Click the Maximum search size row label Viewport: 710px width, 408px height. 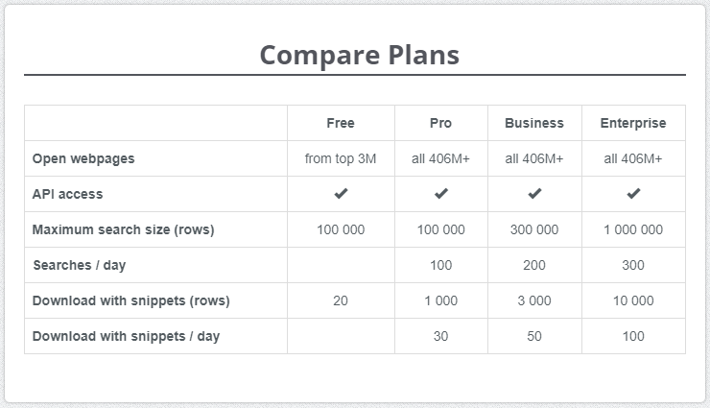click(x=123, y=229)
